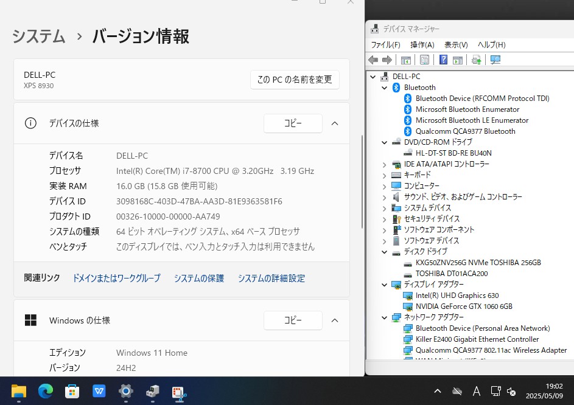Click コピー button for Windows の仕様
Viewport: 574px width, 405px height.
(293, 320)
